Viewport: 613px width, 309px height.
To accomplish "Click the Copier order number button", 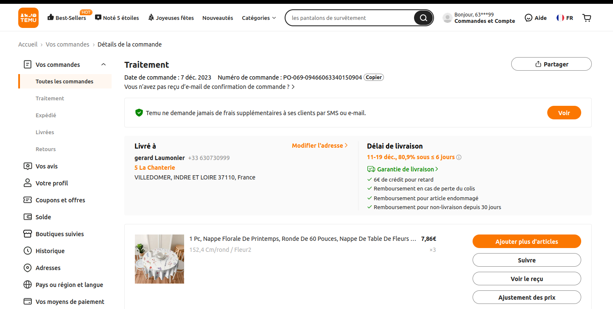I will 374,77.
